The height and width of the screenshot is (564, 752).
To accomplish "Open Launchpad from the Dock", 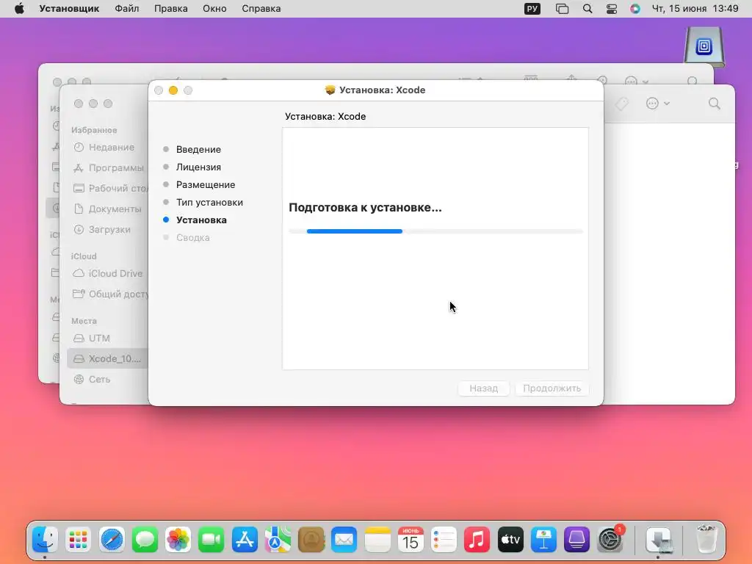I will click(x=78, y=540).
